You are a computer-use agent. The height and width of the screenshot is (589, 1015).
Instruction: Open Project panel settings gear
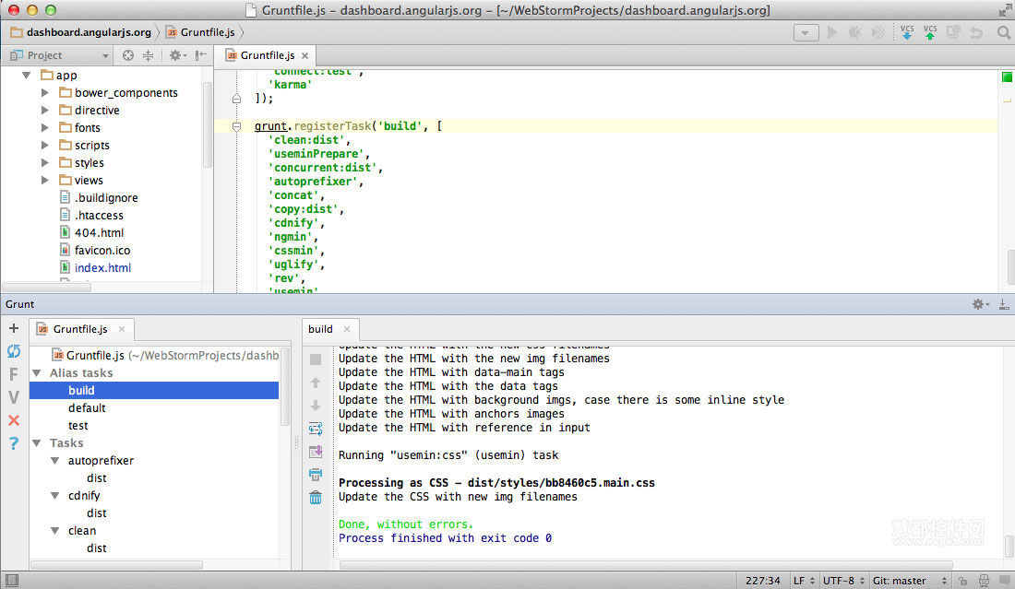point(177,55)
